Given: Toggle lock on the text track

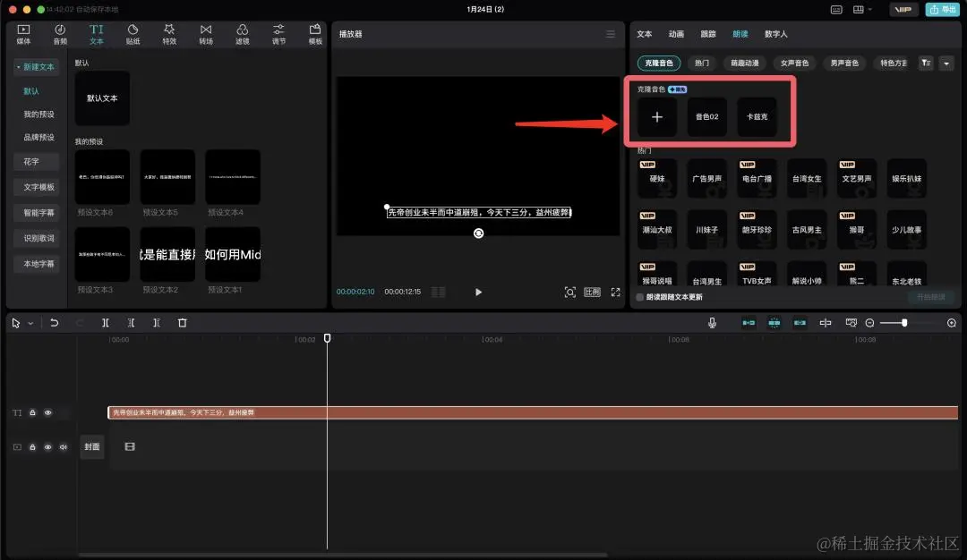Looking at the screenshot, I should (x=33, y=412).
